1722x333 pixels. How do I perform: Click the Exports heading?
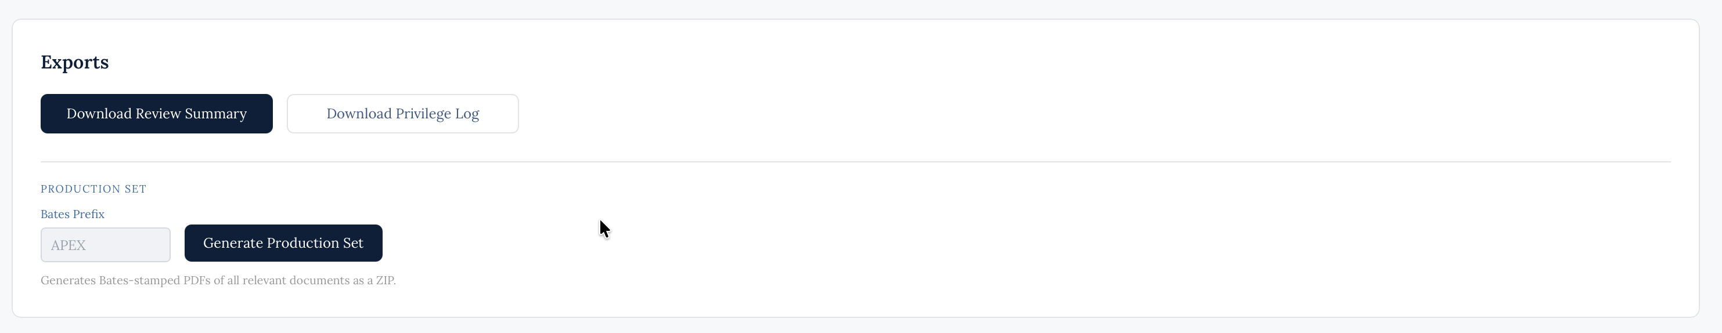point(75,62)
